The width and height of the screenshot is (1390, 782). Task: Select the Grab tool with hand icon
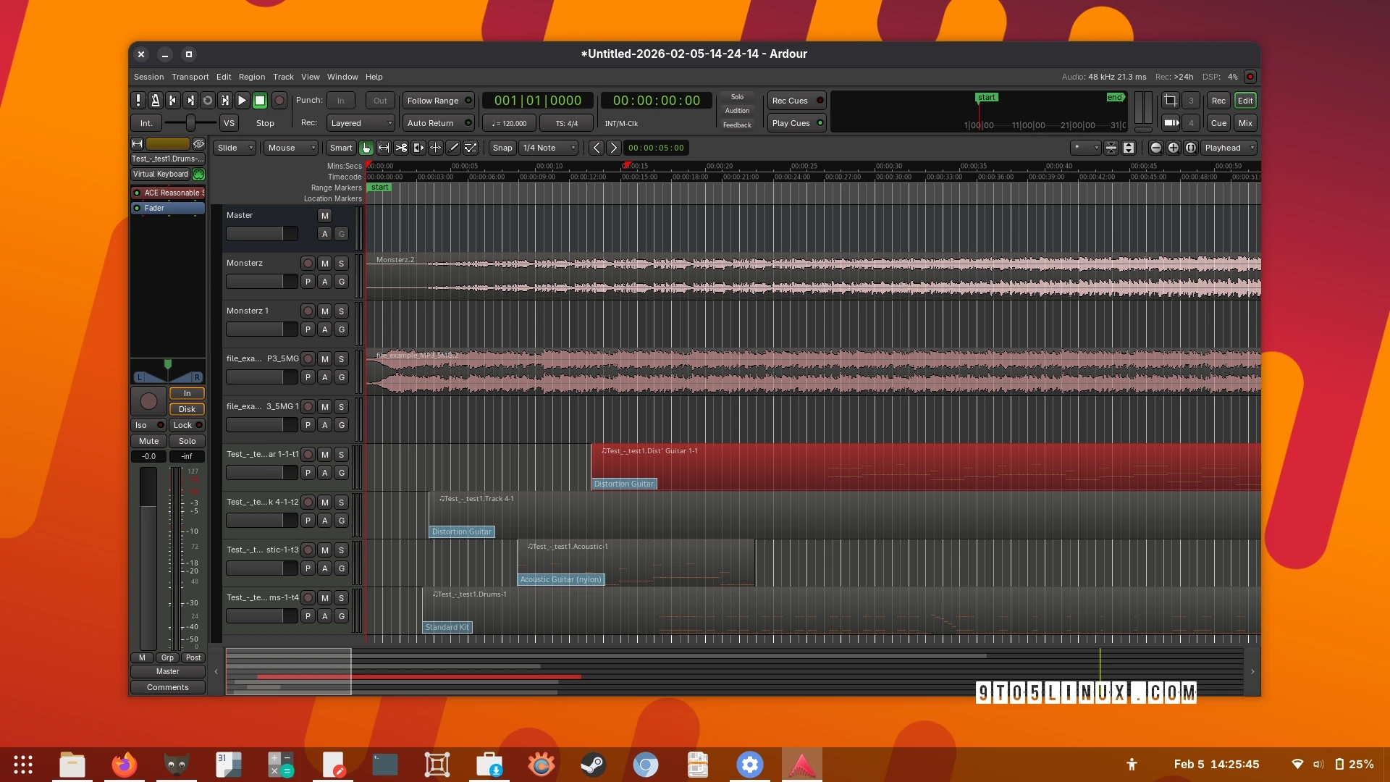366,148
